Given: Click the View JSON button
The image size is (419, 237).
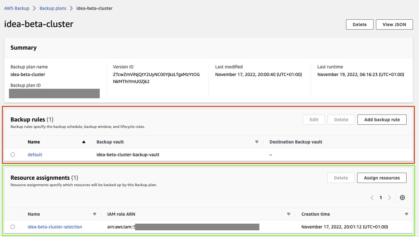Looking at the screenshot, I should click(x=394, y=24).
